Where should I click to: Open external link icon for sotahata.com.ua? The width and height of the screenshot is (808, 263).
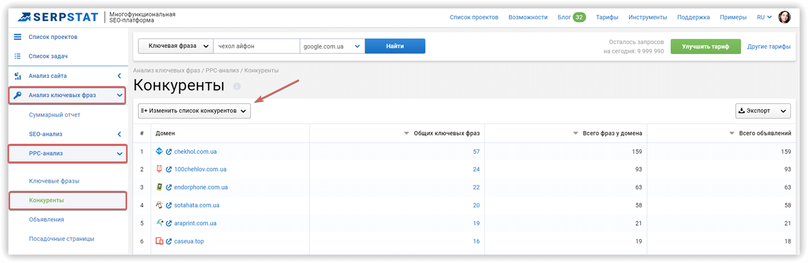click(x=169, y=205)
